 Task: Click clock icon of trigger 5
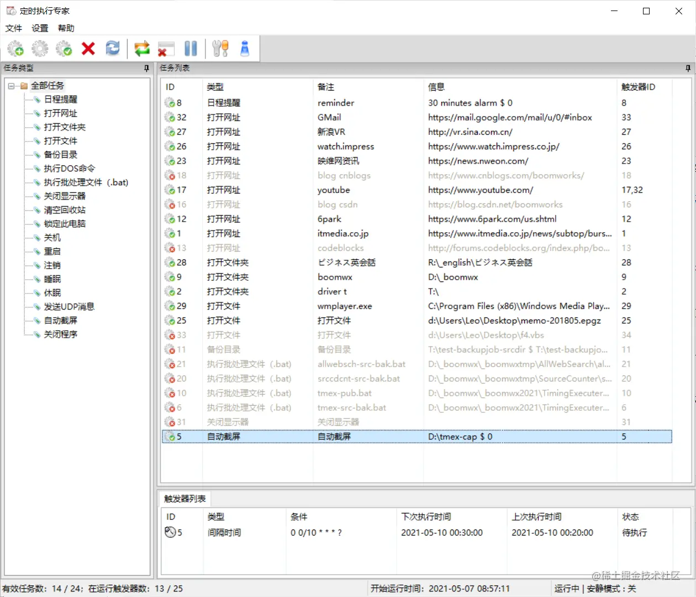[170, 532]
